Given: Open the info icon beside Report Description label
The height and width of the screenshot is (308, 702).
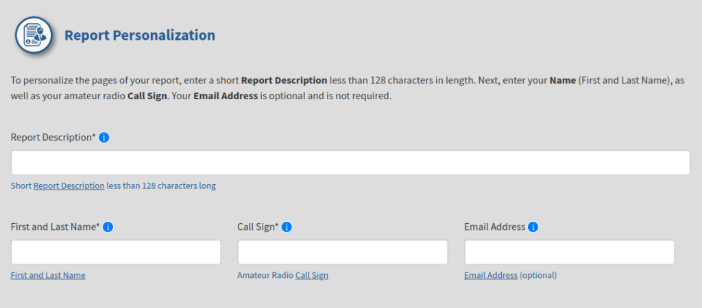Looking at the screenshot, I should point(104,138).
